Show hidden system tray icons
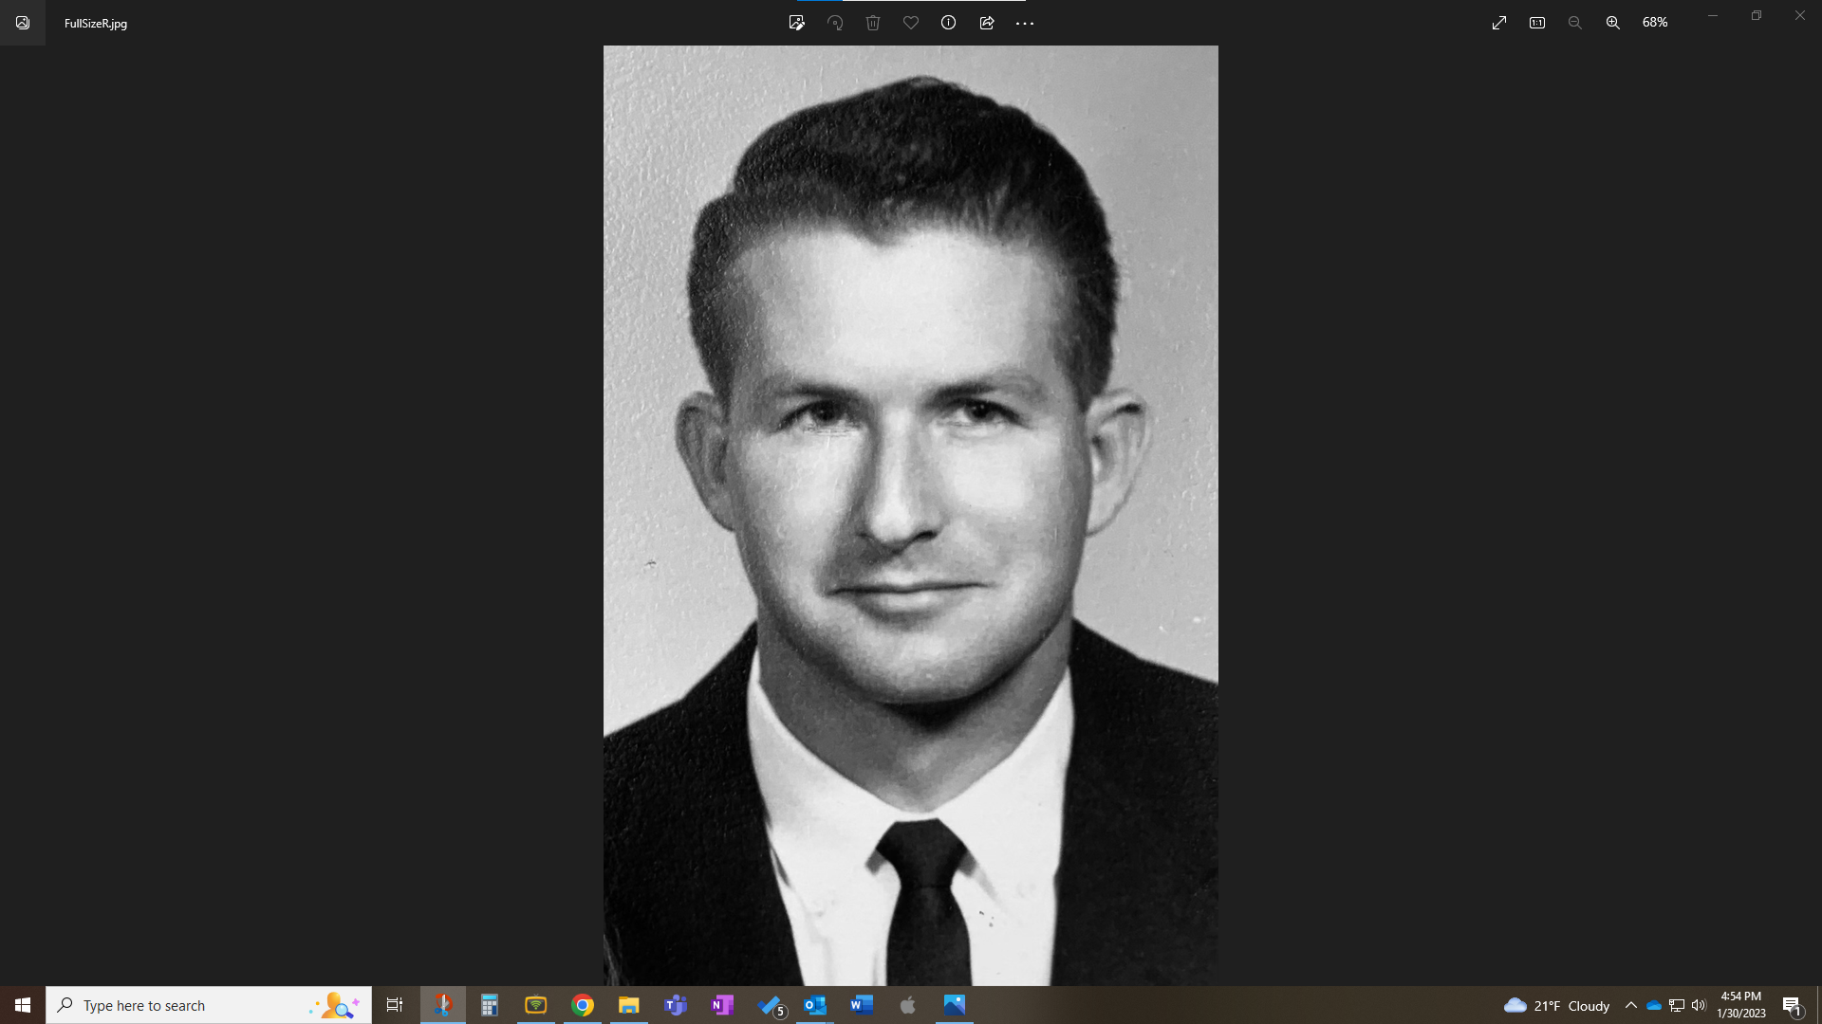This screenshot has width=1822, height=1024. pos(1631,1005)
